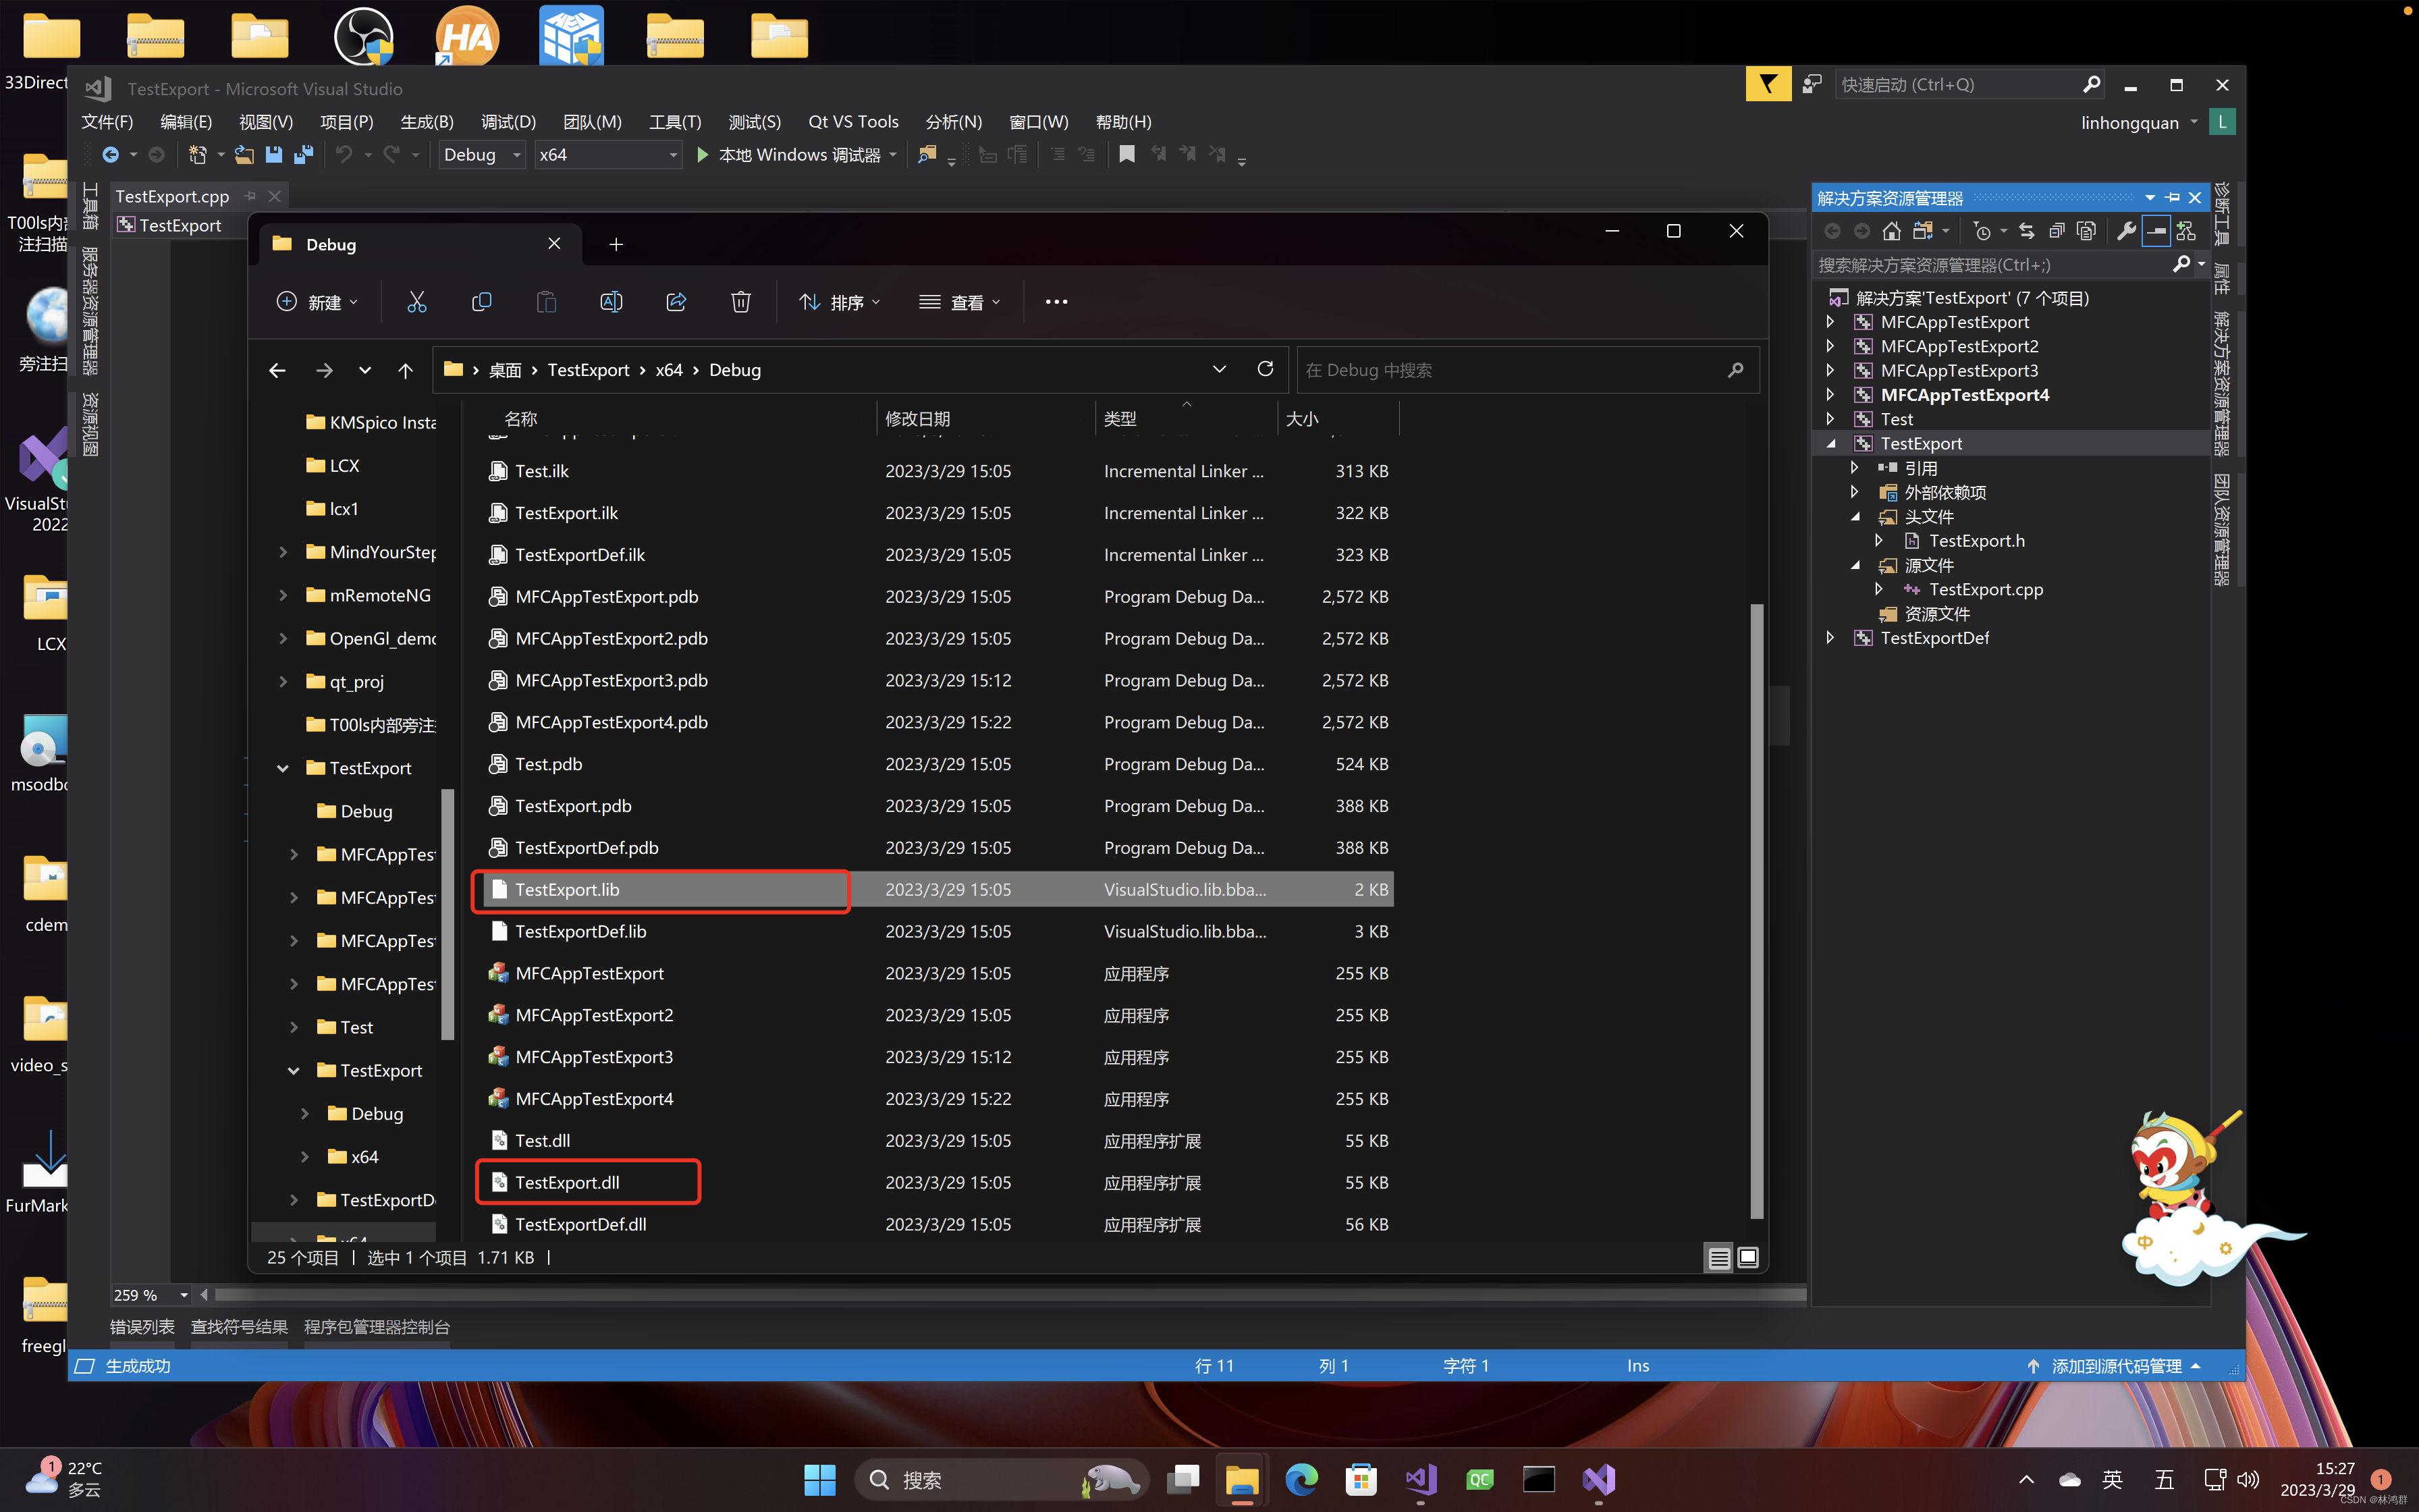Expand the address bar history dropdown

click(1218, 369)
